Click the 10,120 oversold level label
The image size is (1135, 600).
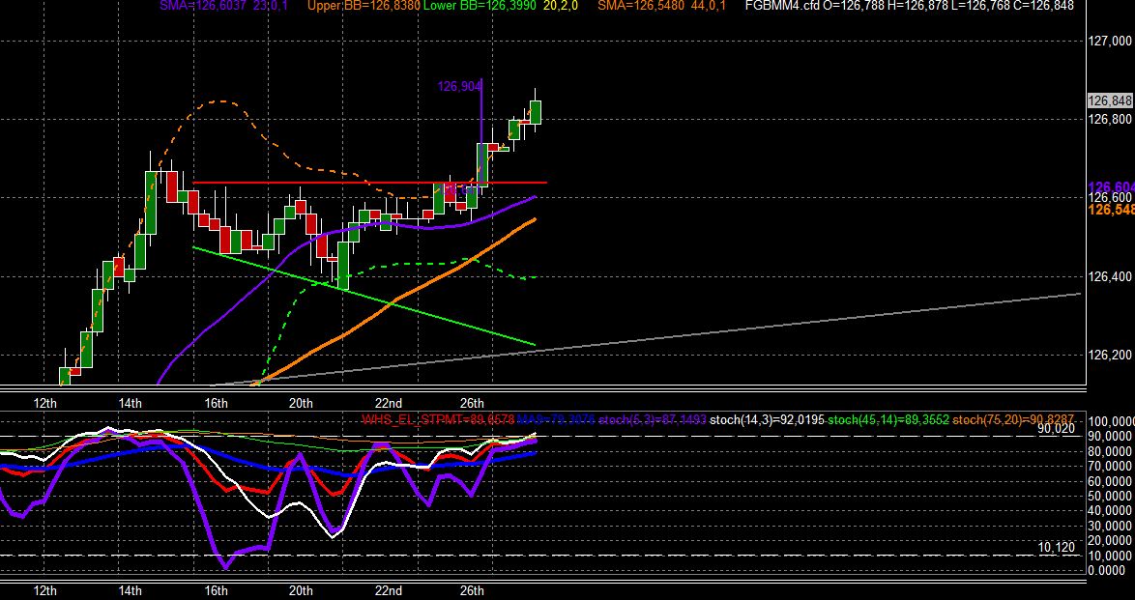pyautogui.click(x=1056, y=547)
